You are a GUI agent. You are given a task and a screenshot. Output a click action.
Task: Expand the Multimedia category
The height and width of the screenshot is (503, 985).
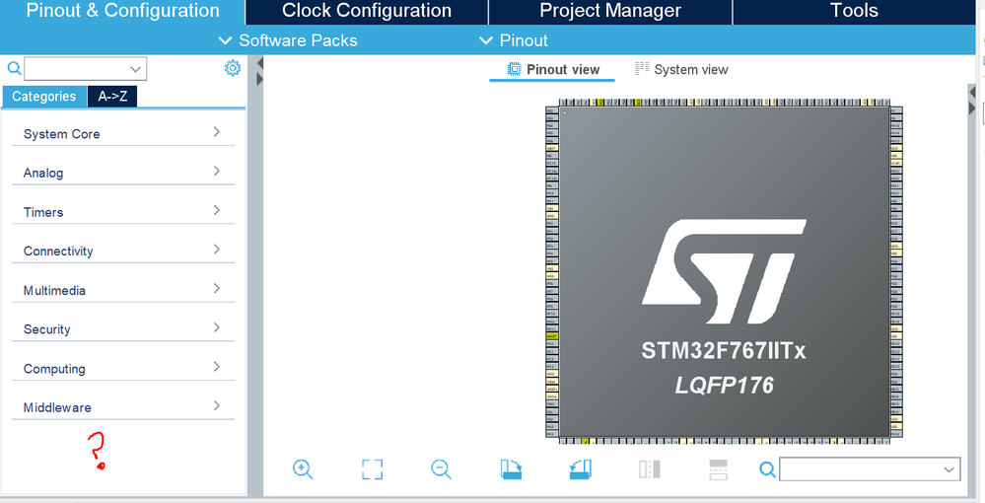click(123, 290)
